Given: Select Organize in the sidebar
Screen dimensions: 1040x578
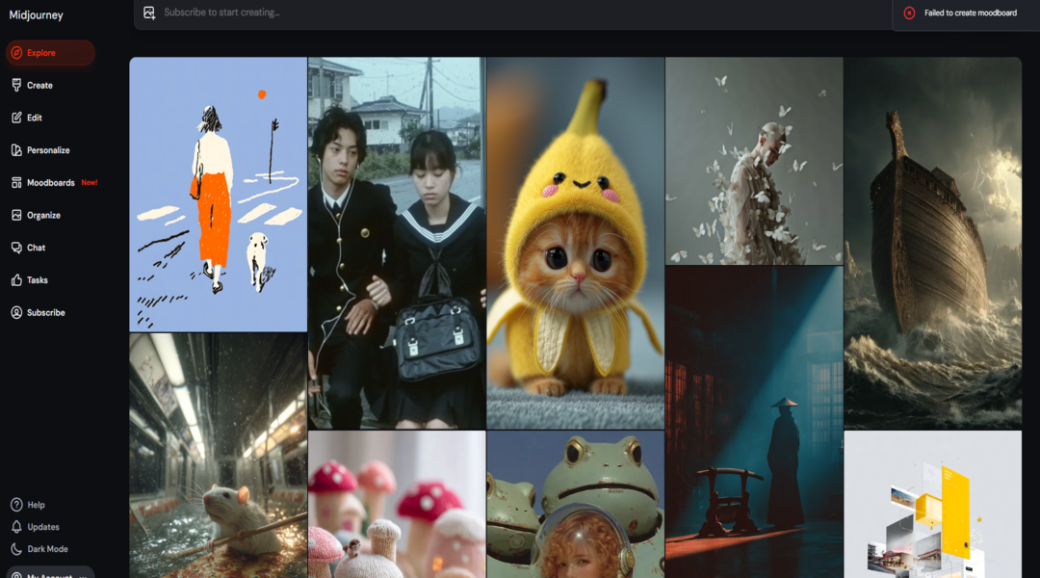Looking at the screenshot, I should [x=43, y=215].
